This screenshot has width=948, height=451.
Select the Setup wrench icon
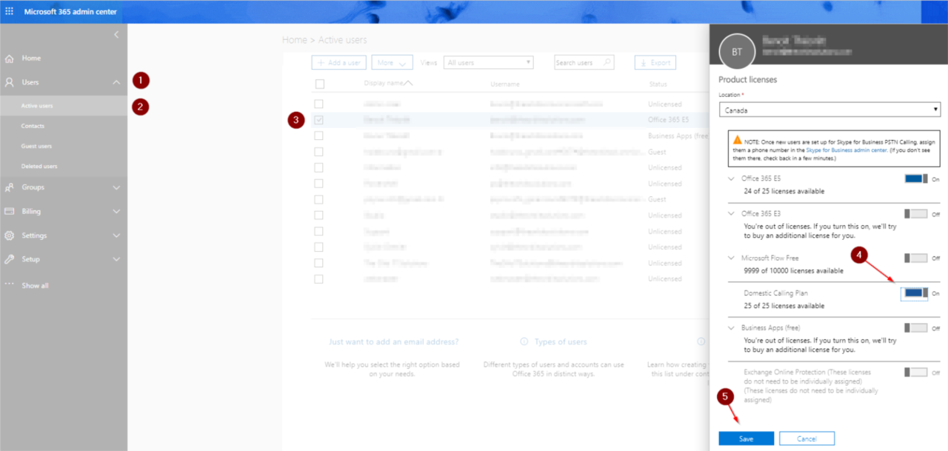point(9,258)
